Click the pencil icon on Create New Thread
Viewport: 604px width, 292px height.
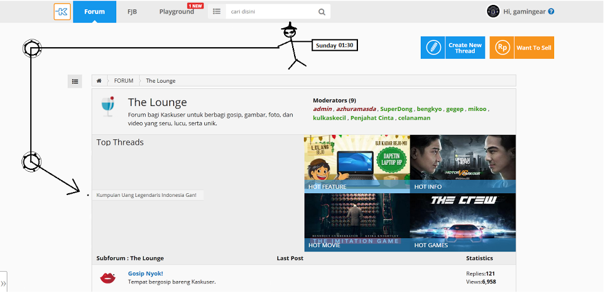pyautogui.click(x=433, y=48)
